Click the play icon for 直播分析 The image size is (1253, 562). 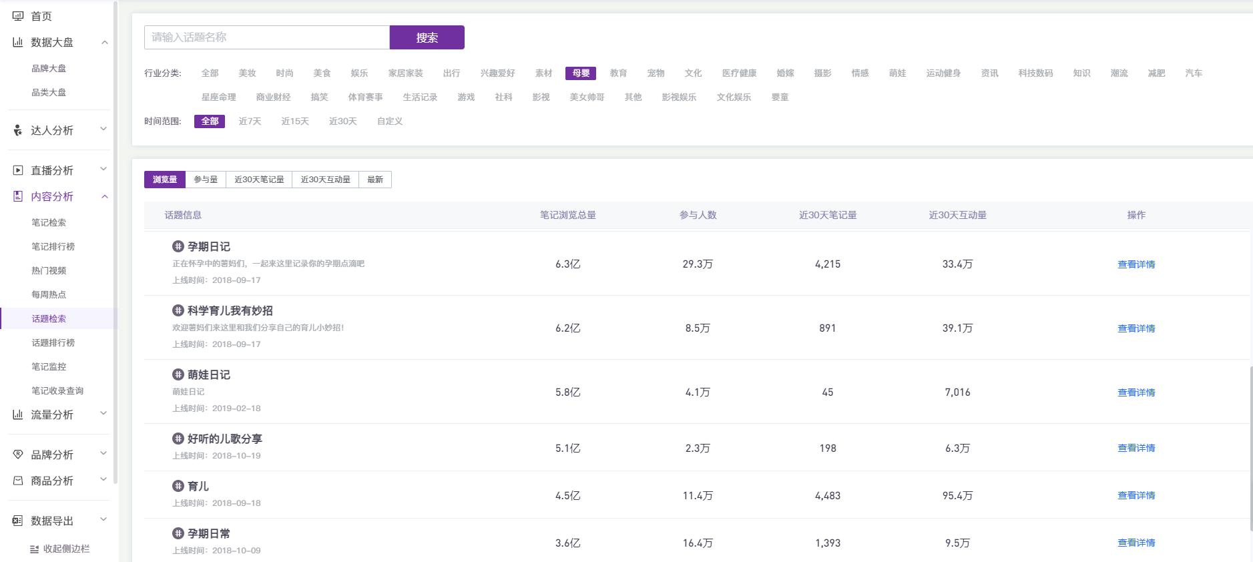pyautogui.click(x=18, y=170)
